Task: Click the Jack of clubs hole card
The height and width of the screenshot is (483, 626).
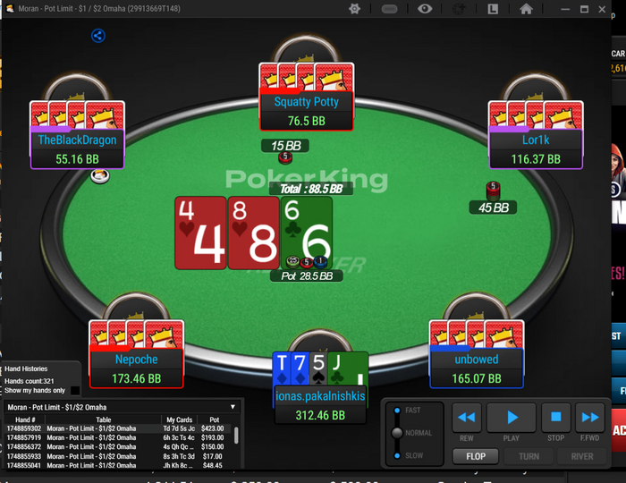Action: point(348,369)
